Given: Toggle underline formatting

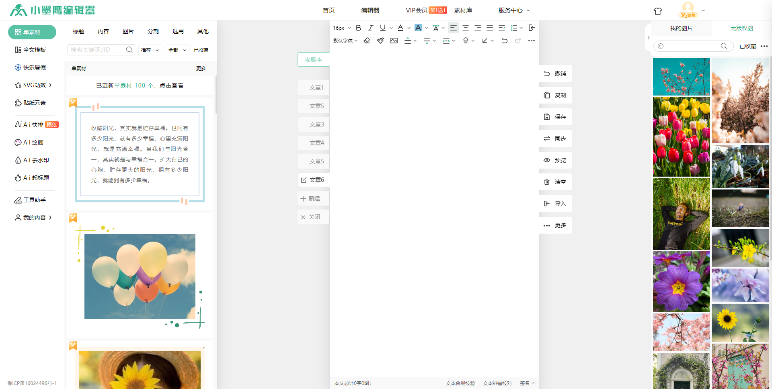Looking at the screenshot, I should coord(382,28).
